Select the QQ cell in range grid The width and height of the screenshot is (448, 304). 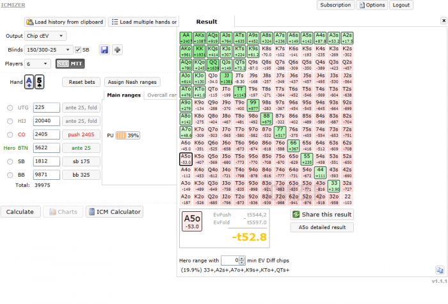coord(212,65)
